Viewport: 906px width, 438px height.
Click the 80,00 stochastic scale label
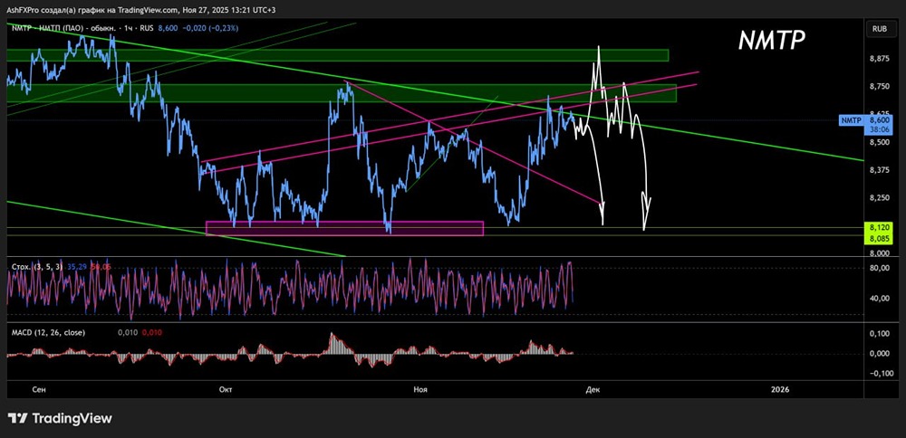(880, 268)
